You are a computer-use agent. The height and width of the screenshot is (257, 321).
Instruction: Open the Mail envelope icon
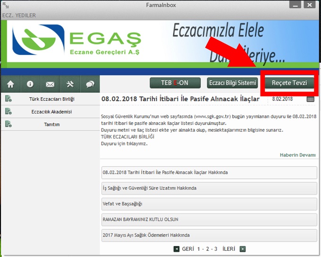pyautogui.click(x=50, y=84)
